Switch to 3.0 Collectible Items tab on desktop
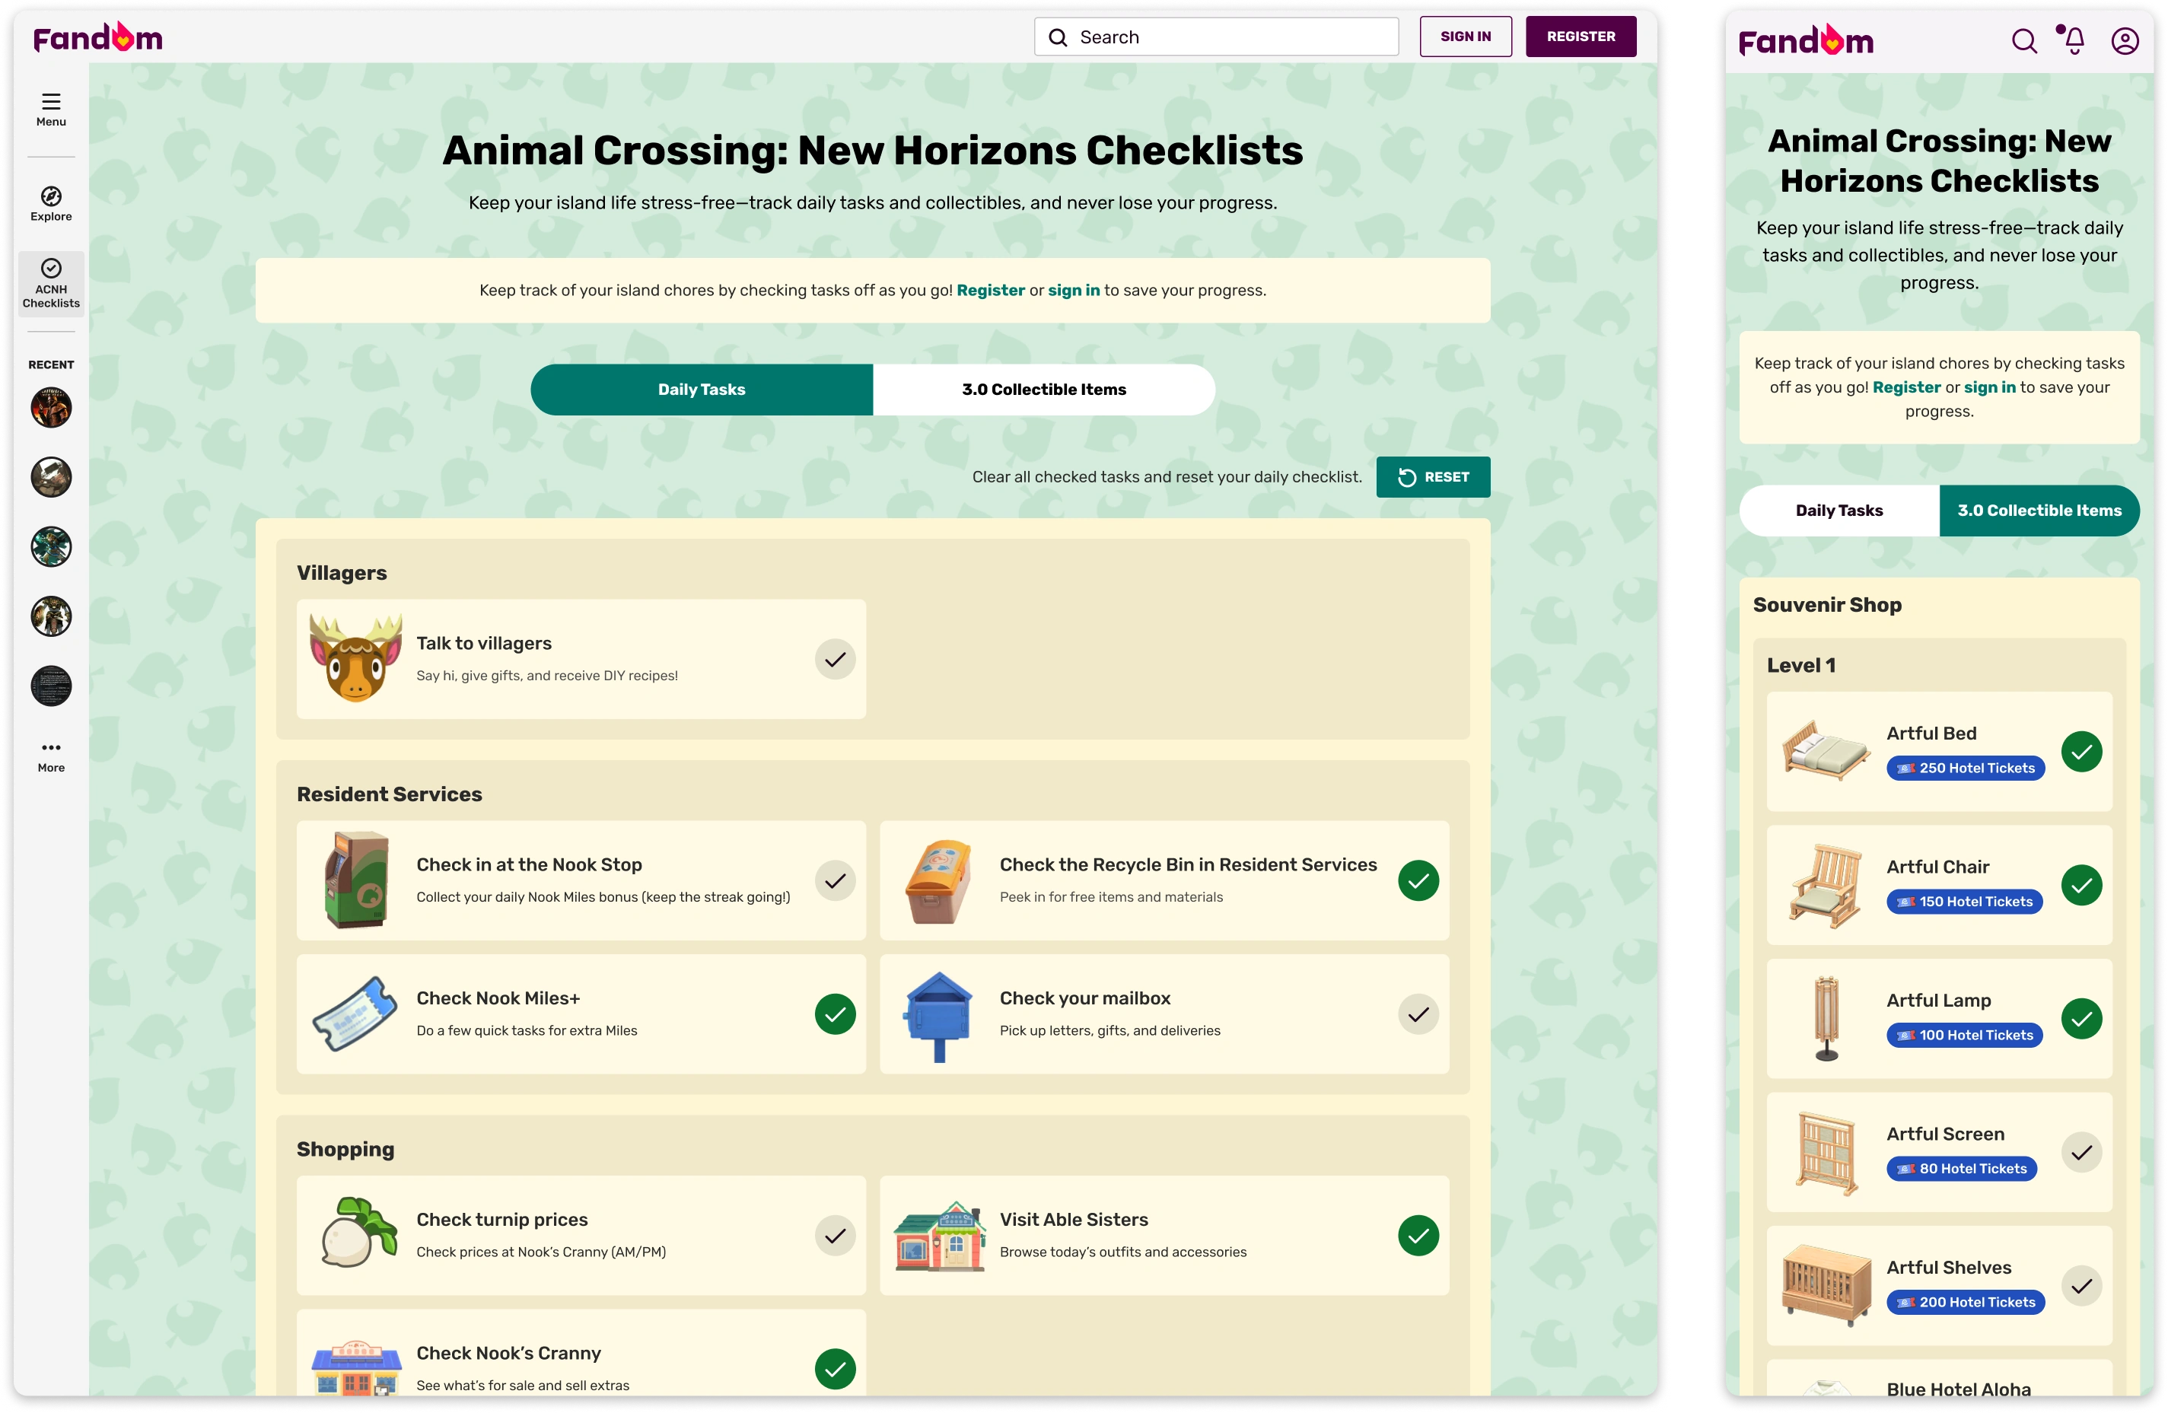2168x1413 pixels. coord(1044,390)
